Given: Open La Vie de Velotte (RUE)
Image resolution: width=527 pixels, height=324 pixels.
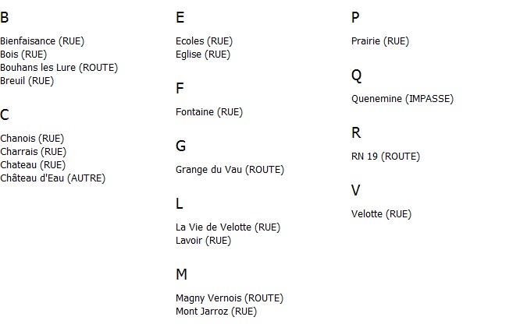Looking at the screenshot, I should click(228, 227).
